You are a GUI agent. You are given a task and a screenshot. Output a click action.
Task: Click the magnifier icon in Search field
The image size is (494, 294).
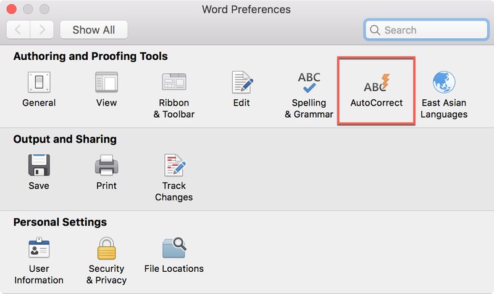pos(375,30)
